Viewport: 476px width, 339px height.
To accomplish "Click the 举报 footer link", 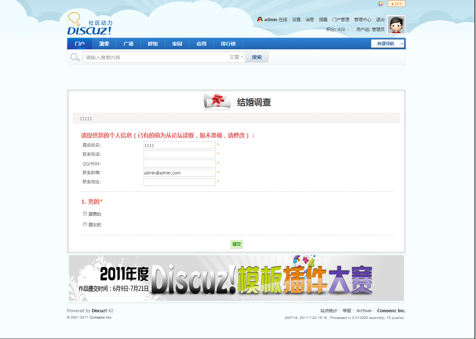I will (x=347, y=311).
